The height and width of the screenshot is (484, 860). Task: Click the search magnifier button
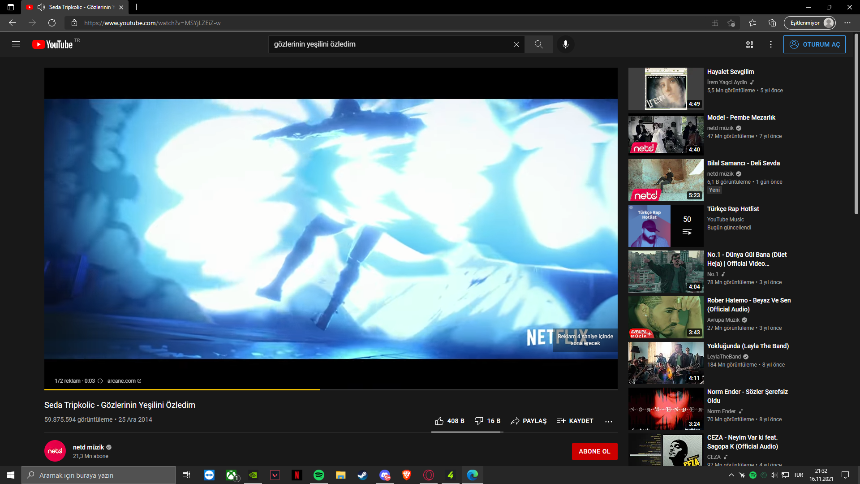[538, 44]
